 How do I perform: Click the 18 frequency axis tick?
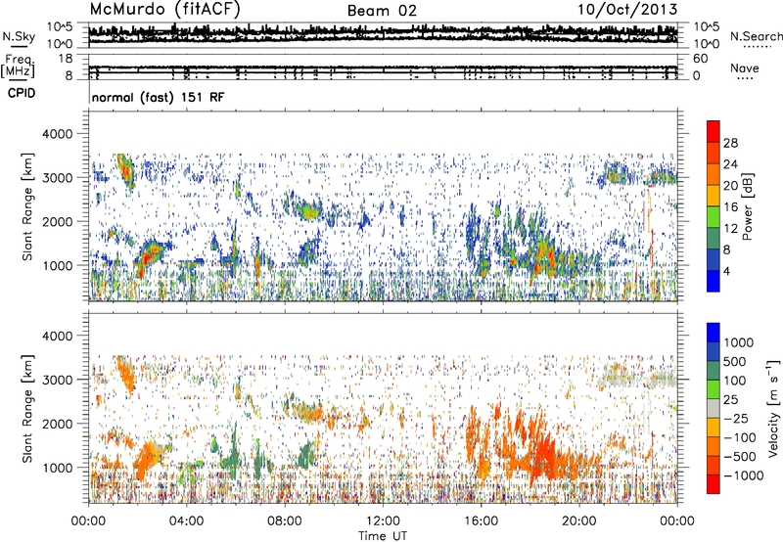coord(66,59)
